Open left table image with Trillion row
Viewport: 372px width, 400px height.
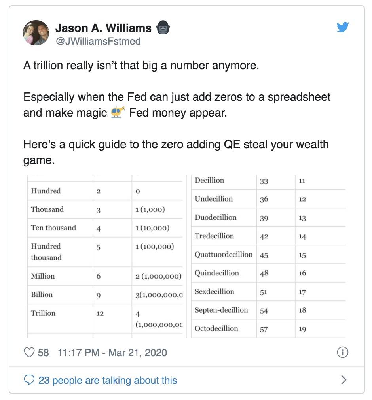[105, 257]
